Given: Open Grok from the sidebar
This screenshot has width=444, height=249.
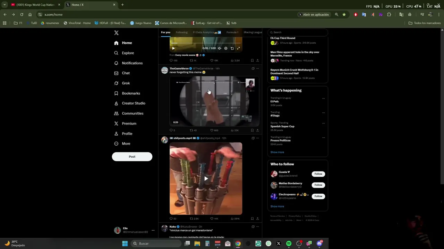Looking at the screenshot, I should tap(122, 83).
